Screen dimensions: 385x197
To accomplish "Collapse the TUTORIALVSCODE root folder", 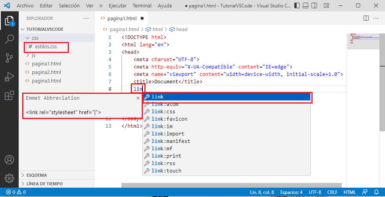I will 57,29.
